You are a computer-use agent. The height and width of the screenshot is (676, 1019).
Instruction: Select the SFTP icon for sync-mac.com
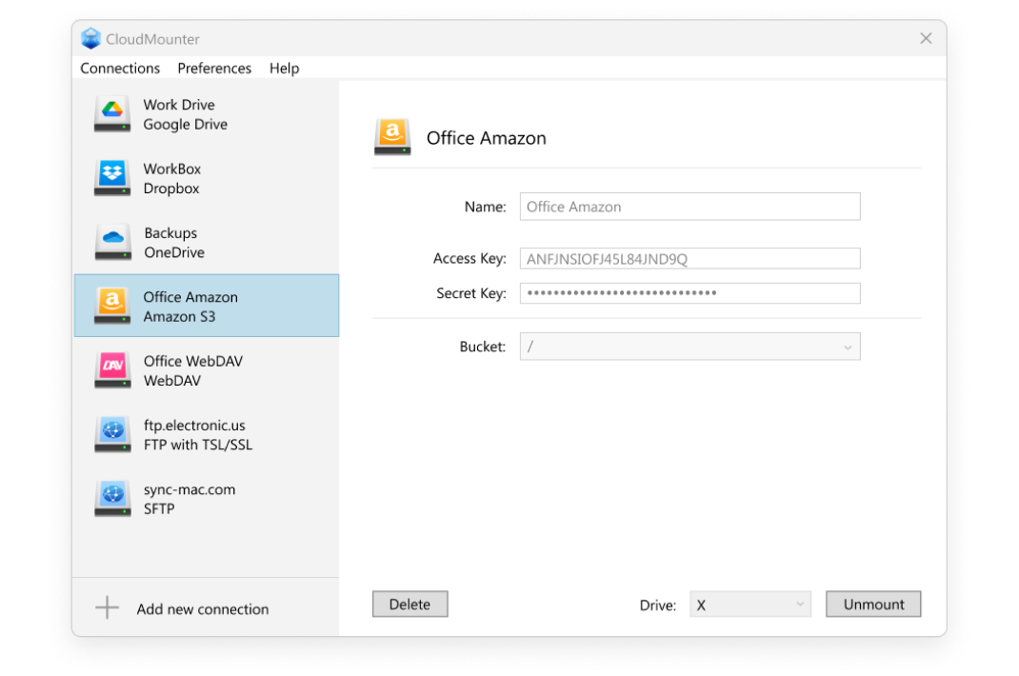[x=111, y=497]
